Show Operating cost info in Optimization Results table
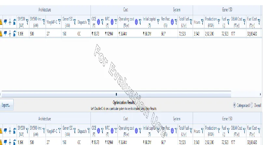The image size is (263, 145). click(x=136, y=131)
